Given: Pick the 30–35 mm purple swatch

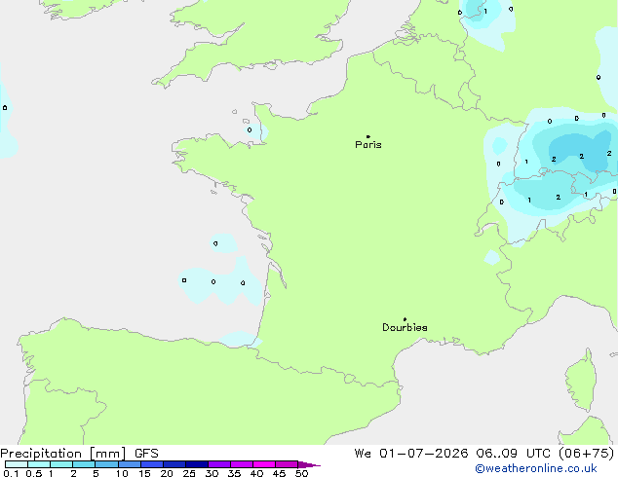Looking at the screenshot, I should tap(219, 464).
